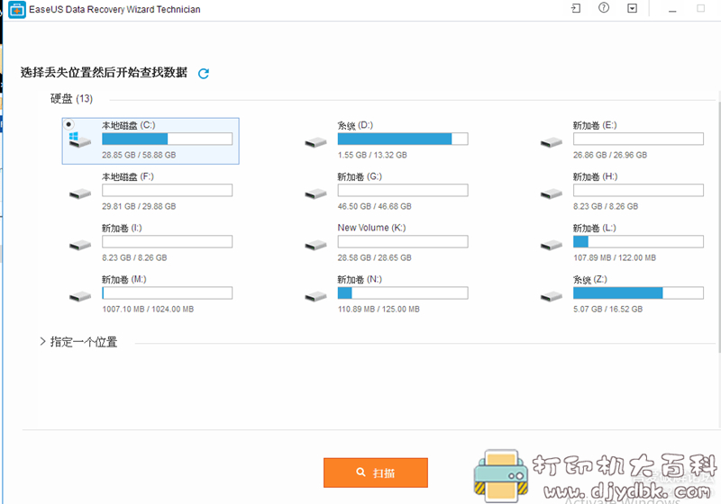The height and width of the screenshot is (504, 721).
Task: Click the vertical scrollbar of drive list
Action: [717, 227]
